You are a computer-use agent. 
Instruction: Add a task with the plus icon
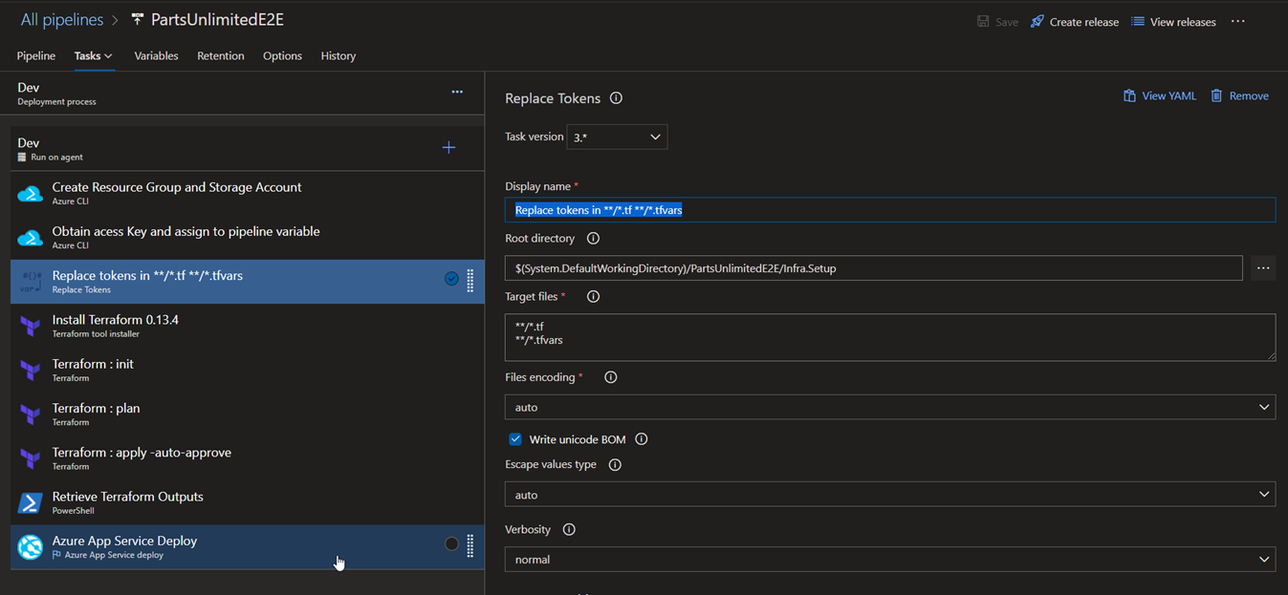(x=448, y=148)
